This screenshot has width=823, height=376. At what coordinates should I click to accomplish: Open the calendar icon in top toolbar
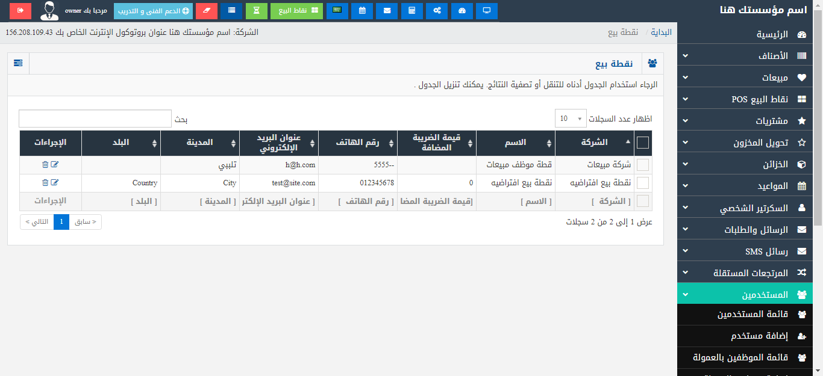point(361,11)
